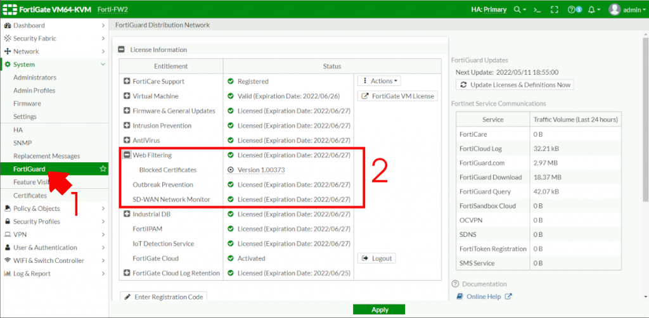Open Settings under System
Image resolution: width=649 pixels, height=318 pixels.
coord(25,117)
